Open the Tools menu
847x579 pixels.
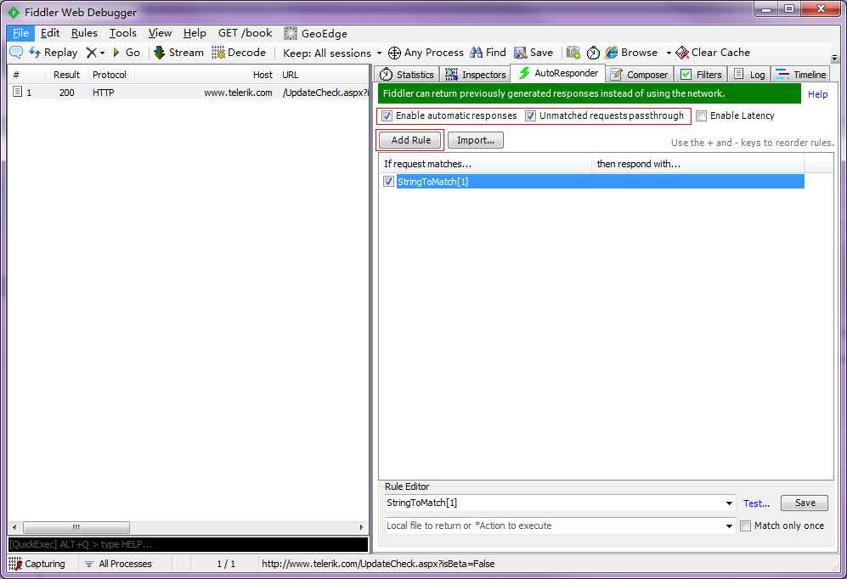click(x=122, y=33)
